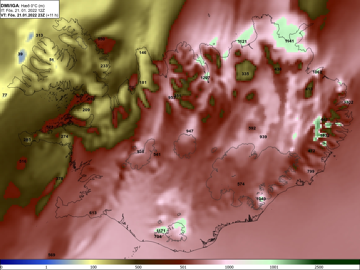Pick the map value 209

[86, 110]
